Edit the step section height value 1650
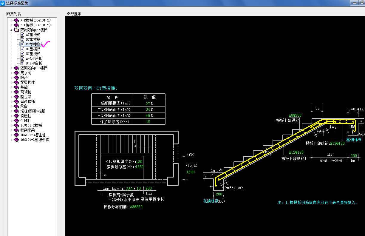365x236 pixels. (140, 167)
